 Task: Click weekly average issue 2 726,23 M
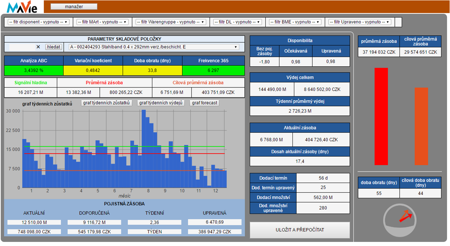coord(300,111)
